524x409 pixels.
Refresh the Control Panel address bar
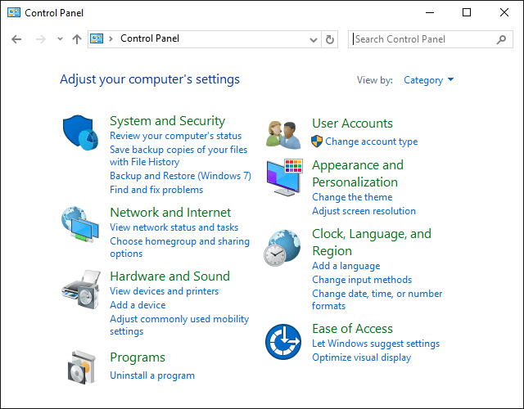pyautogui.click(x=330, y=39)
